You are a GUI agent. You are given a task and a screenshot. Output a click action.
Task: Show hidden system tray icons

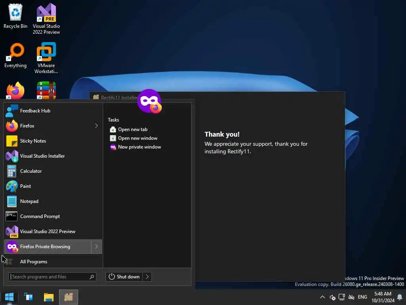[322, 297]
